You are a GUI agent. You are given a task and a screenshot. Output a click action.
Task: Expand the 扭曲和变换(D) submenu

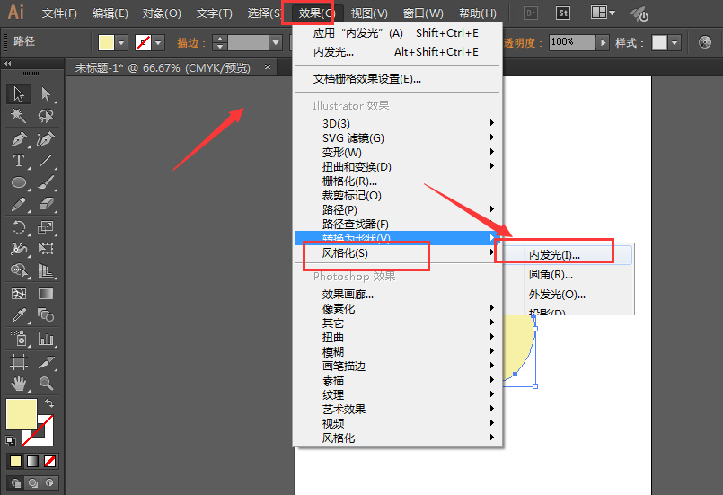click(x=399, y=166)
